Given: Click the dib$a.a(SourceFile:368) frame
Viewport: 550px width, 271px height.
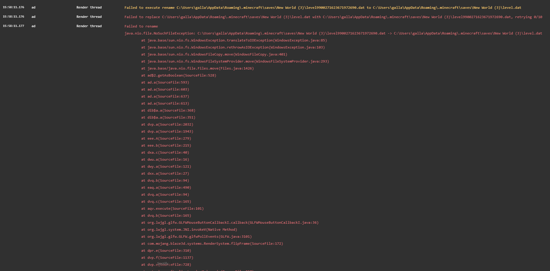Looking at the screenshot, I should [x=168, y=110].
